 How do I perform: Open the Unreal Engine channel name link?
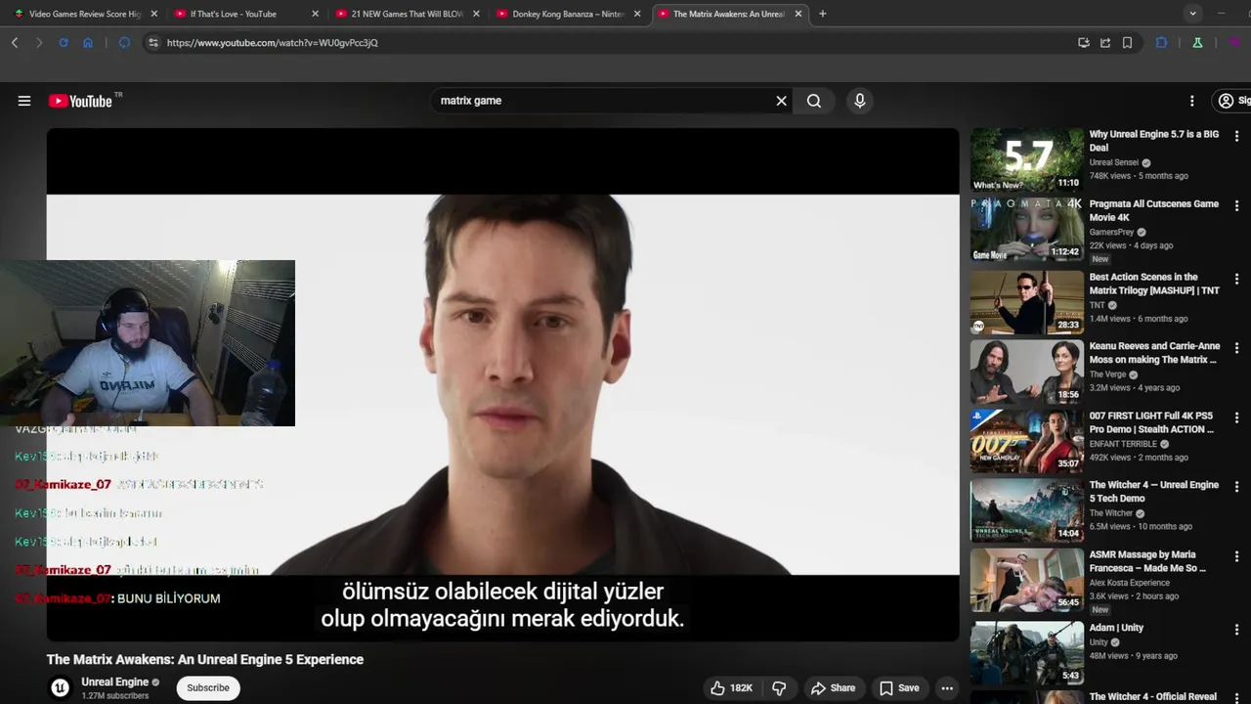pos(115,682)
